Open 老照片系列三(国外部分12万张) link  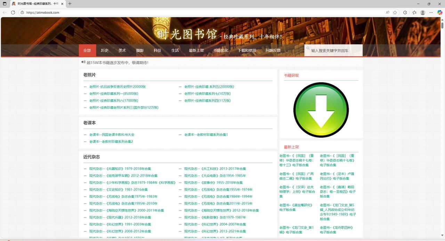124,107
